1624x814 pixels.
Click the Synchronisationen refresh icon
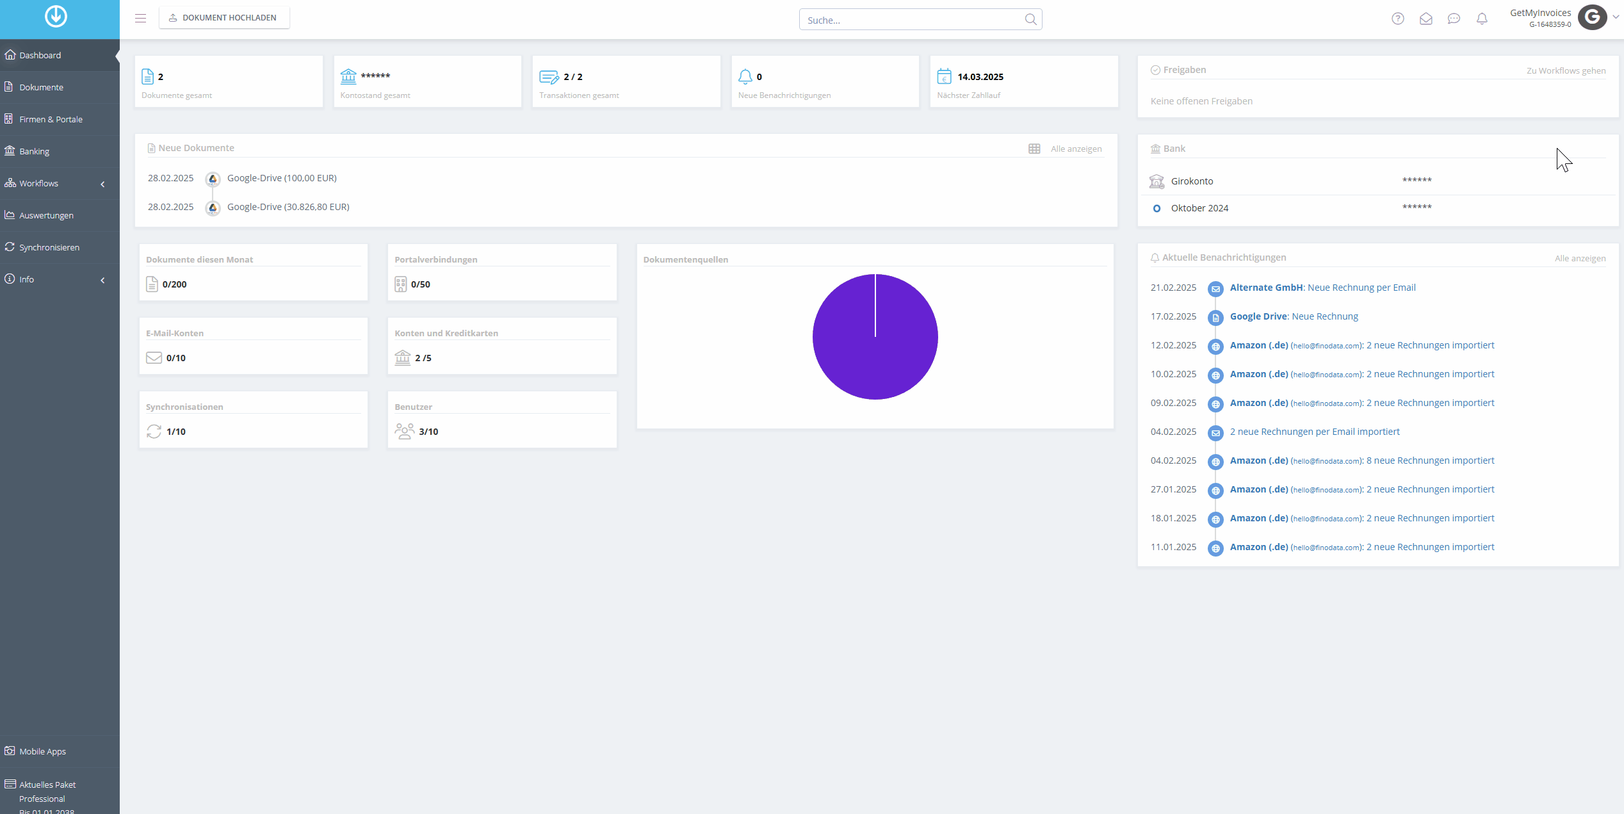[x=154, y=432]
